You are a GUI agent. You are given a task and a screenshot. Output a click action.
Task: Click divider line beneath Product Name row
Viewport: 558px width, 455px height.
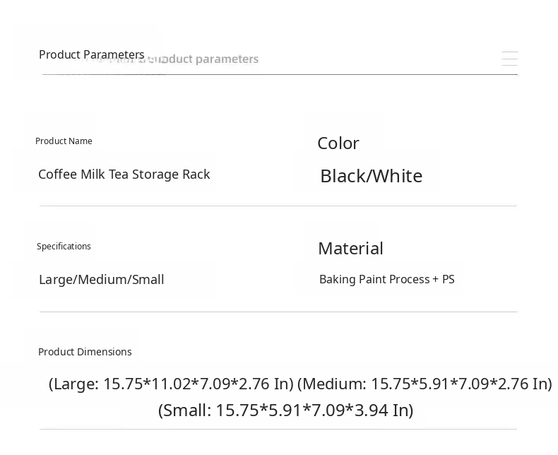point(278,206)
